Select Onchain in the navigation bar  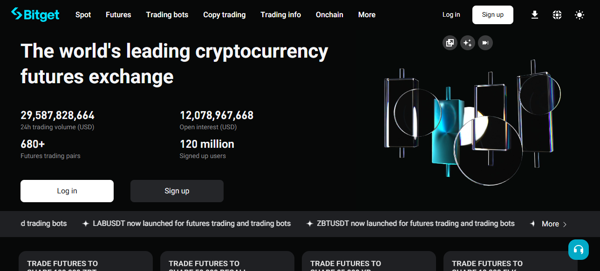[x=329, y=15]
